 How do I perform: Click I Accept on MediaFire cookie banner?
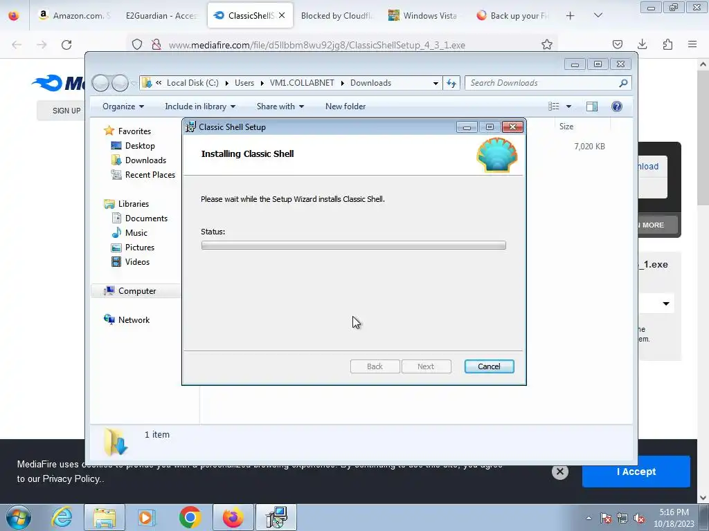[x=636, y=472]
